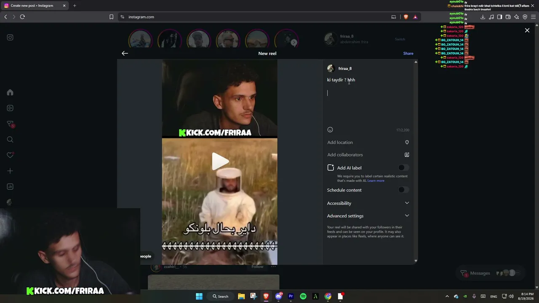Open Brave Wallet icon
Screen dimensions: 539x303
point(508,17)
